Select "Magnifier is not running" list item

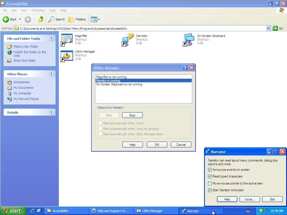click(143, 77)
